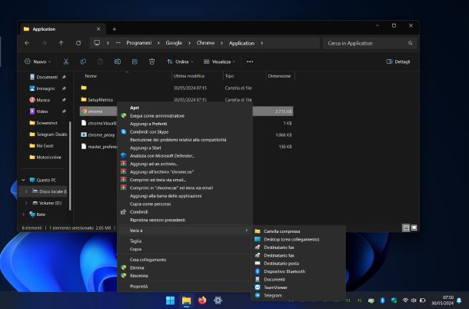Open Immagini in the sidebar
This screenshot has width=469, height=309.
click(45, 88)
